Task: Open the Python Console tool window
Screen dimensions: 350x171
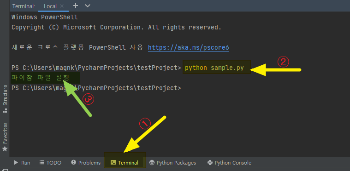Action: coord(229,163)
